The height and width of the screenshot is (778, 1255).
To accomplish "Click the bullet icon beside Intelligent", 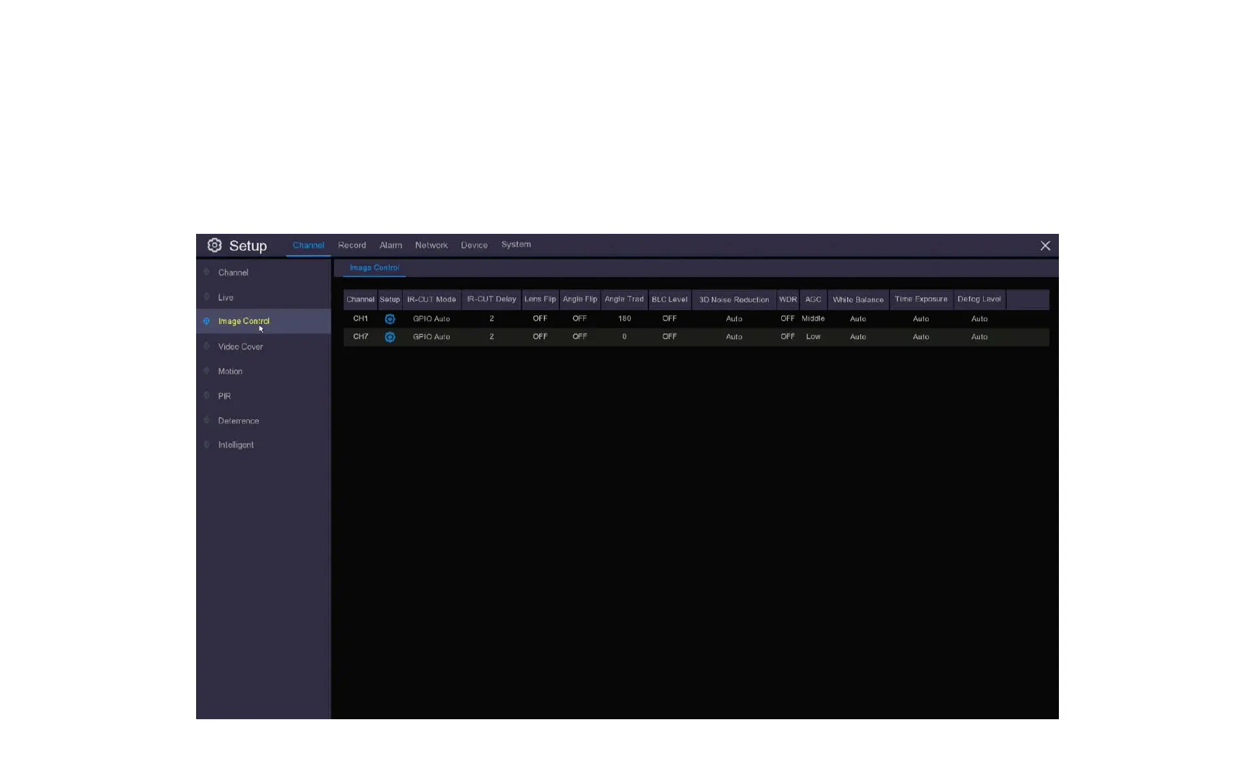I will coord(207,445).
